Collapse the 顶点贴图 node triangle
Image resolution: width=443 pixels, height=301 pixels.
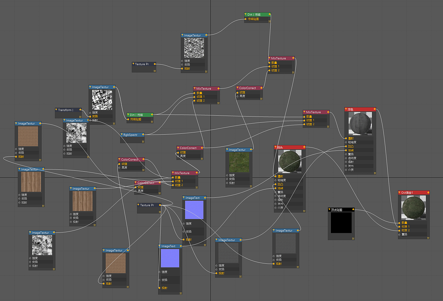coord(329,209)
